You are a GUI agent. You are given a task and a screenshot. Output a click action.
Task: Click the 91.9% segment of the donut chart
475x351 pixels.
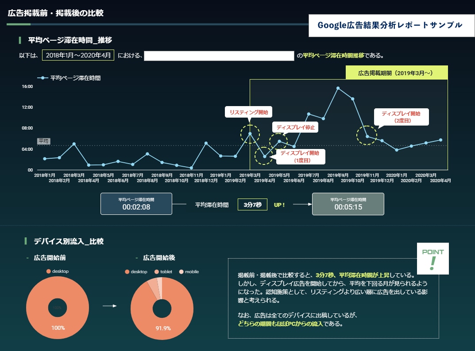[x=163, y=328]
